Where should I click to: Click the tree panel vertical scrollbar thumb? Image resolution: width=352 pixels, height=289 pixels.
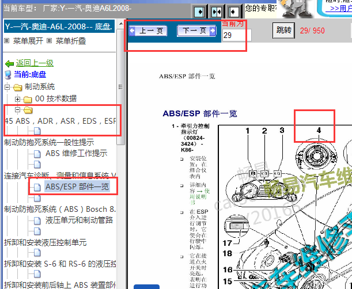pos(121,86)
